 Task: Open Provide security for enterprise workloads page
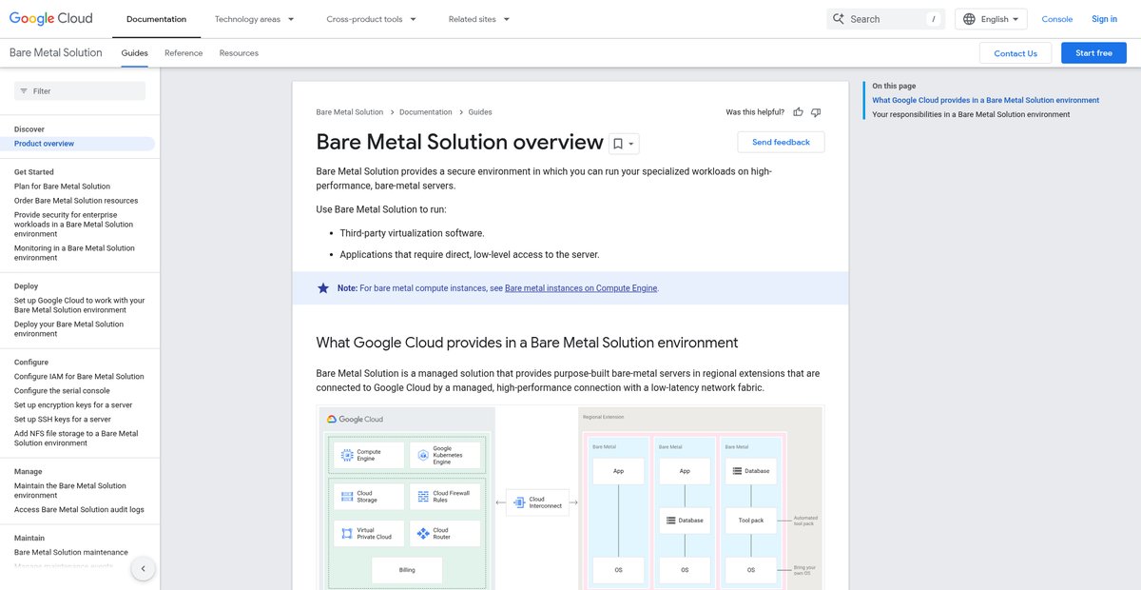coord(74,225)
